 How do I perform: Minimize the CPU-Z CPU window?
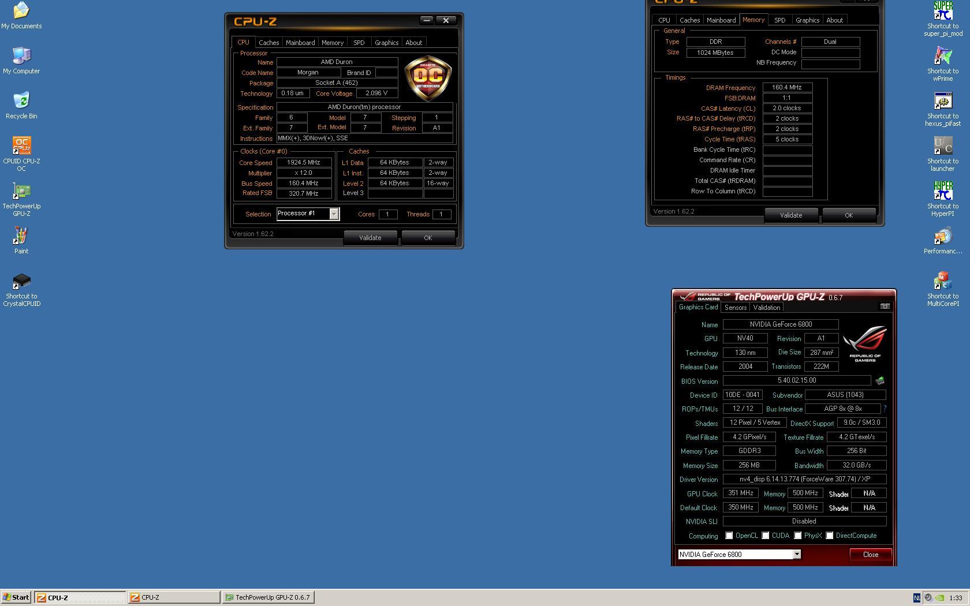pyautogui.click(x=426, y=20)
